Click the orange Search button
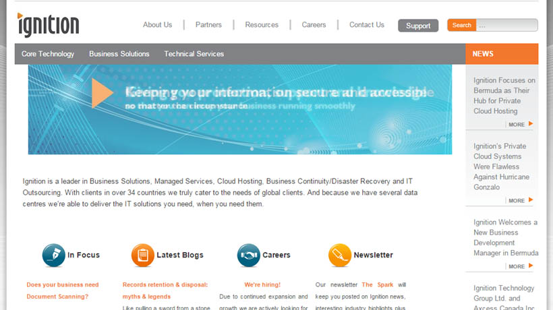The image size is (553, 310). pyautogui.click(x=462, y=25)
